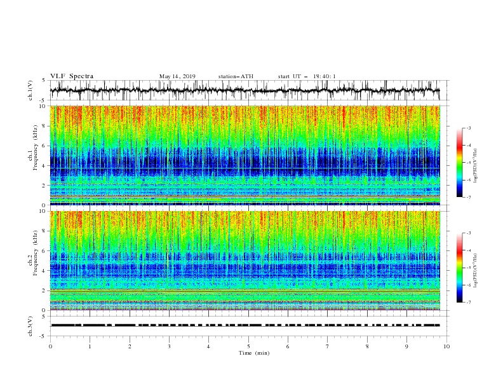This screenshot has width=503, height=389.
Task: Click the "9" minute tick label on Time axis
Action: pos(406,346)
